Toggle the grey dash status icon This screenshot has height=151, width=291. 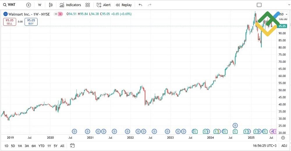tap(56, 14)
